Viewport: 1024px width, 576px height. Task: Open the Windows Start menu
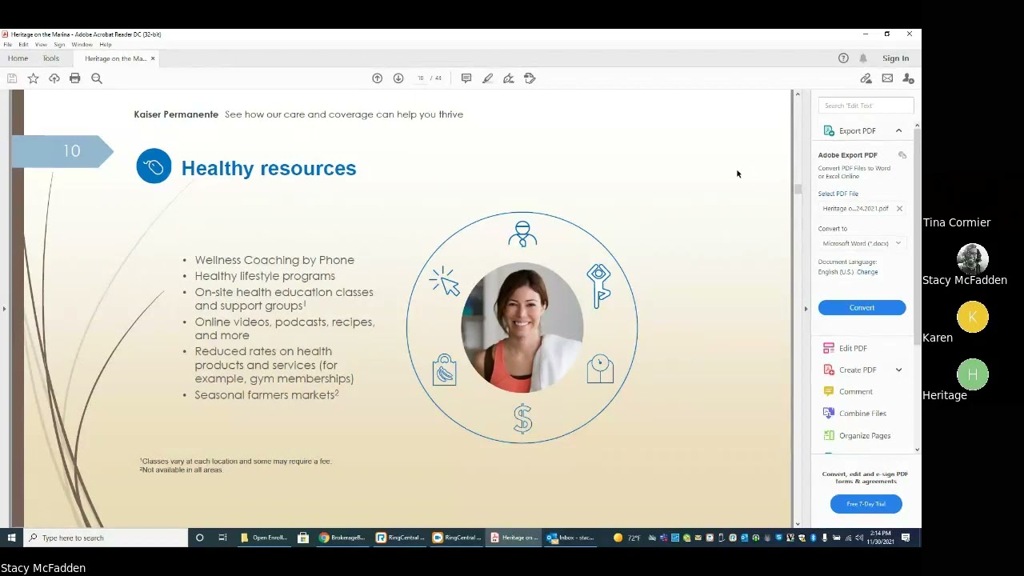[x=12, y=538]
